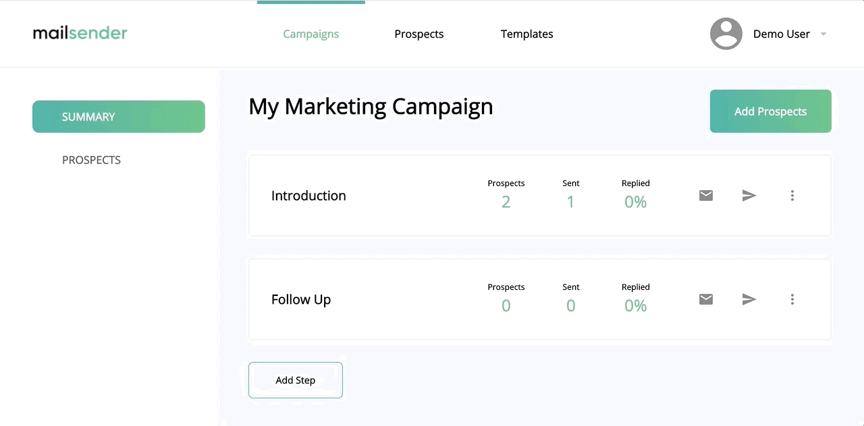Expand the Demo User dropdown arrow
864x426 pixels.
pos(823,34)
